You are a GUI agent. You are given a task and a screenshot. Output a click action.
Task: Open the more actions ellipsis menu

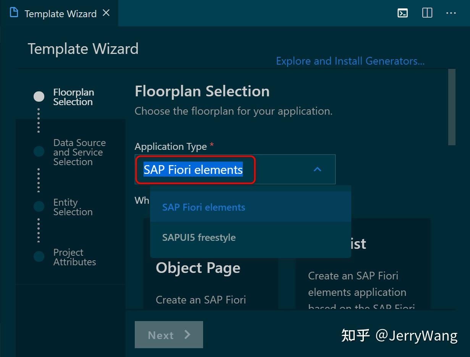(451, 13)
